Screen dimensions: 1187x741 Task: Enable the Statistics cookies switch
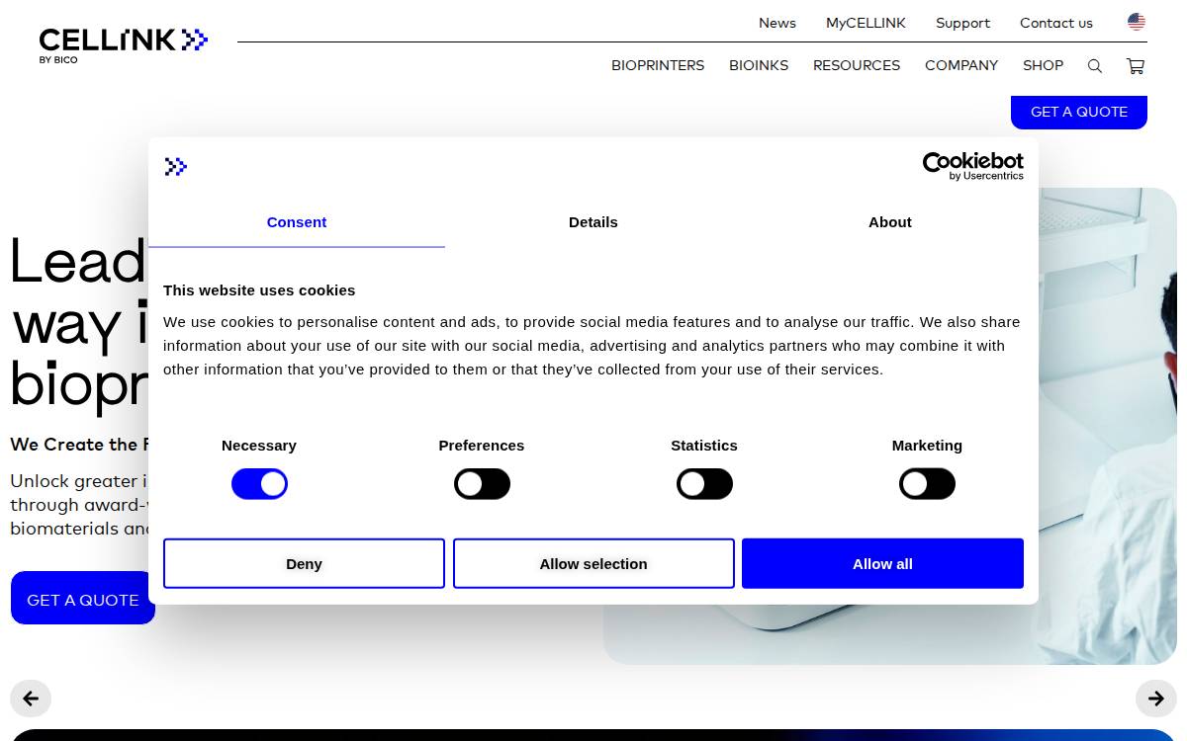coord(704,484)
